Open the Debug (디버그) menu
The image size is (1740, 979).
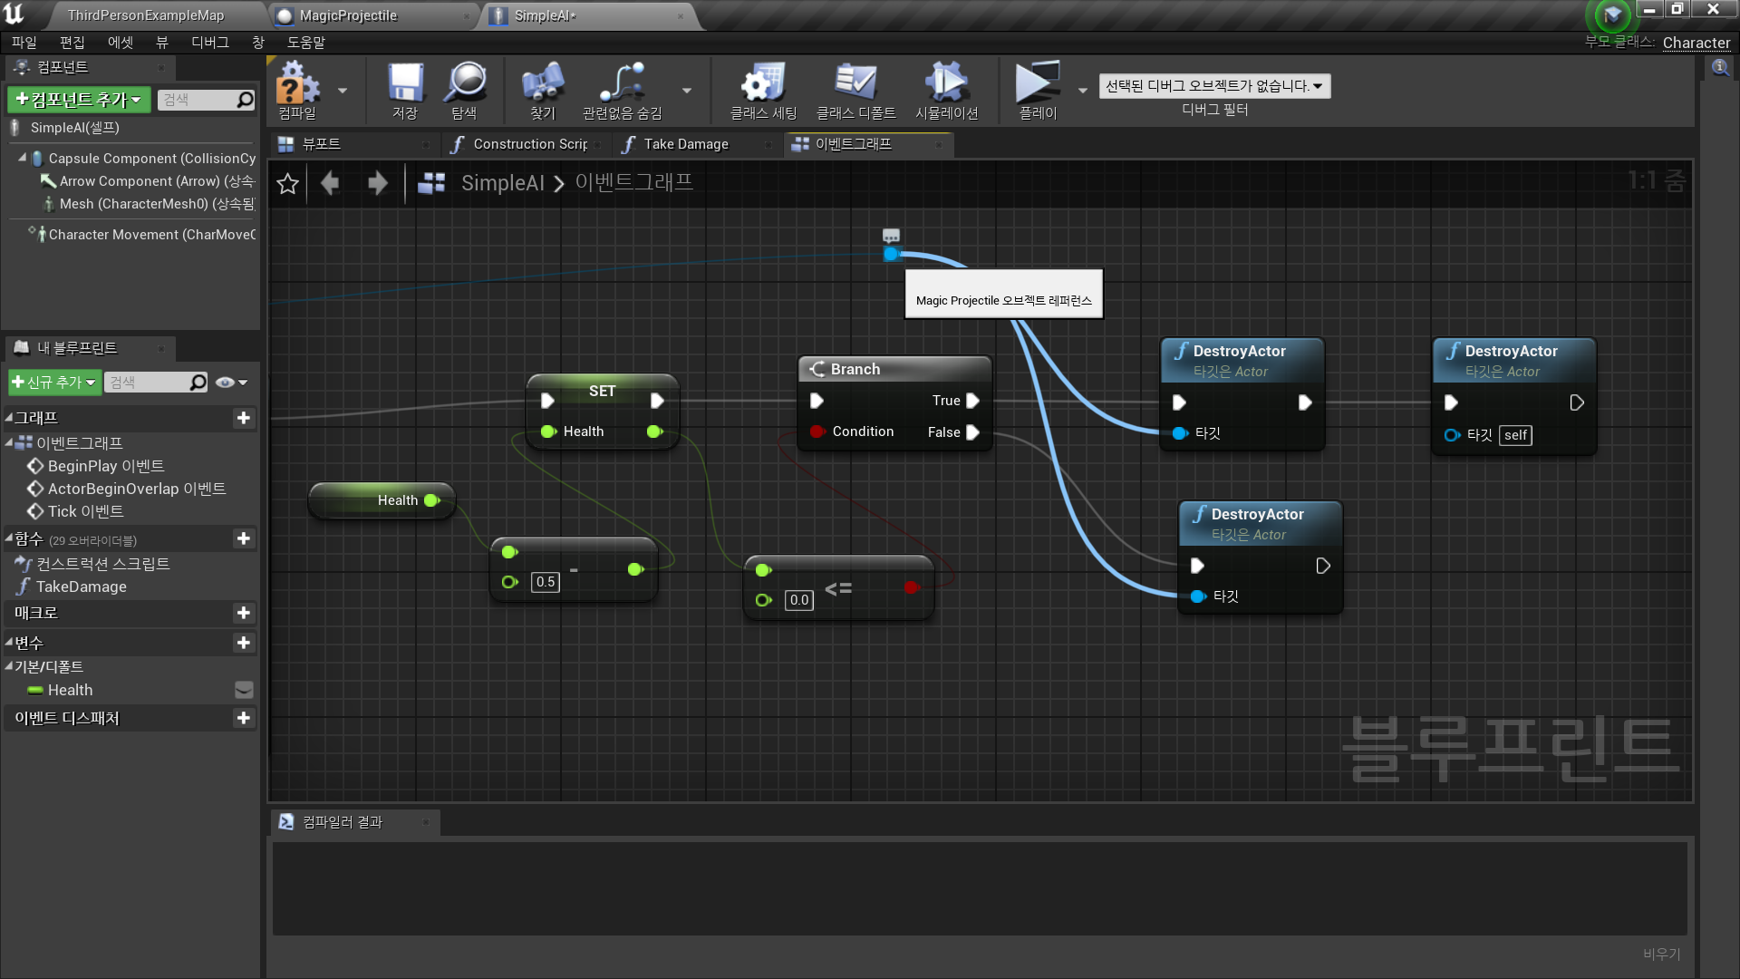tap(209, 43)
